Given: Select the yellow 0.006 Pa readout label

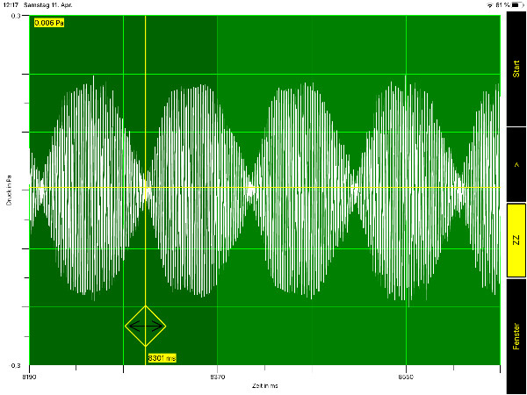Looking at the screenshot, I should pyautogui.click(x=48, y=23).
